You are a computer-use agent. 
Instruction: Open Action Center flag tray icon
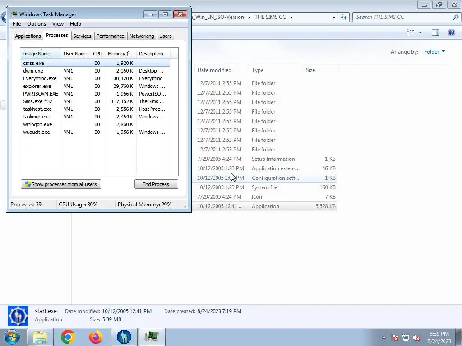(x=395, y=337)
